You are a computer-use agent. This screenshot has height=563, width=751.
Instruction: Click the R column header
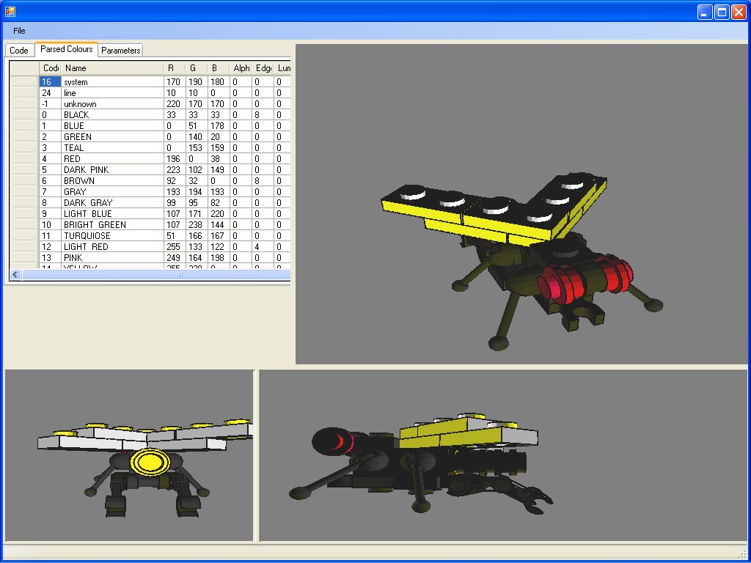[175, 68]
